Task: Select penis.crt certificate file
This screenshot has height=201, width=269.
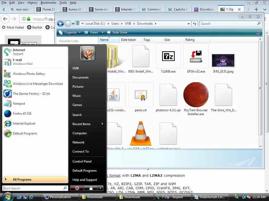Action: point(141,97)
